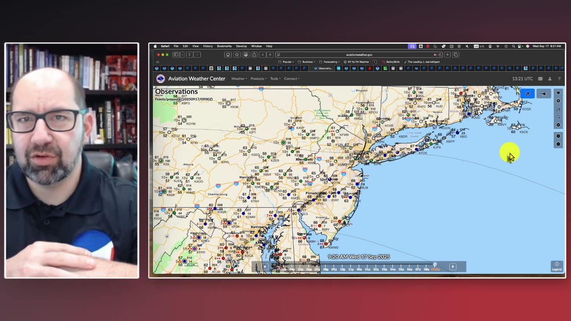The height and width of the screenshot is (321, 571).
Task: Expand the Products dropdown menu
Action: 258,79
